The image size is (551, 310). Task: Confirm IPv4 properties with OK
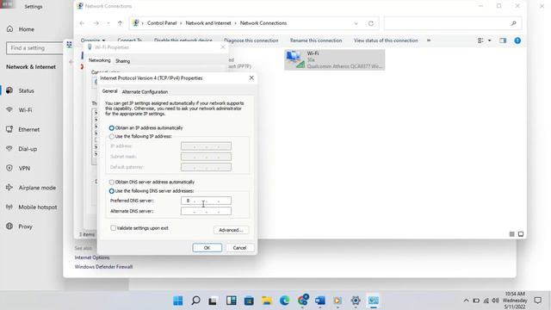[207, 248]
